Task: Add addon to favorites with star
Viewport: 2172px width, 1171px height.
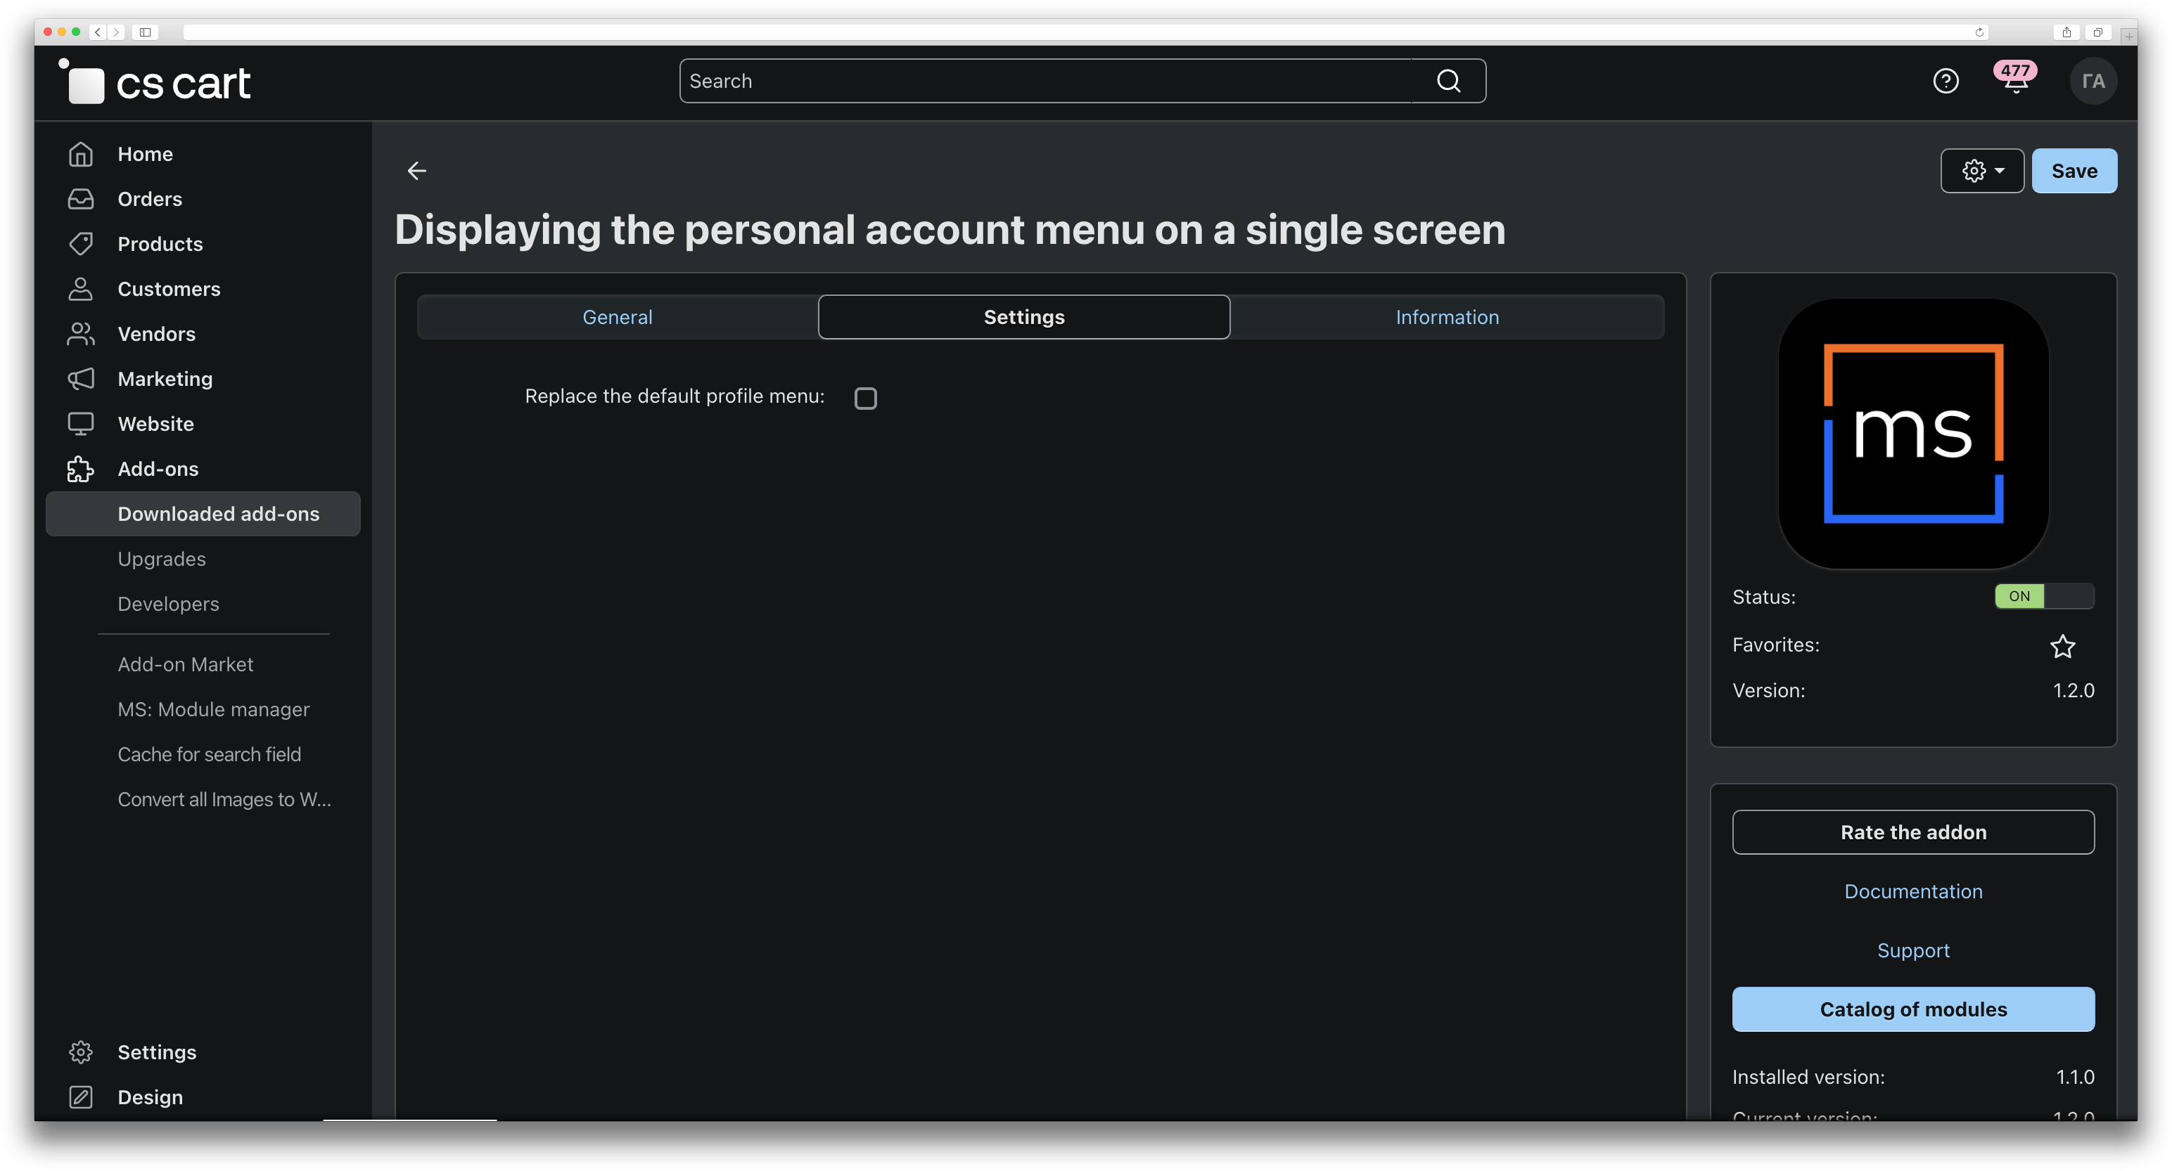Action: (2062, 646)
